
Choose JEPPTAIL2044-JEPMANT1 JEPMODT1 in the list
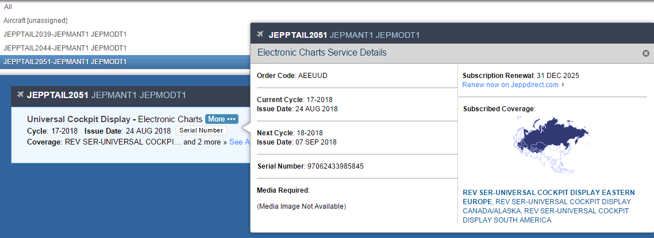click(x=65, y=48)
